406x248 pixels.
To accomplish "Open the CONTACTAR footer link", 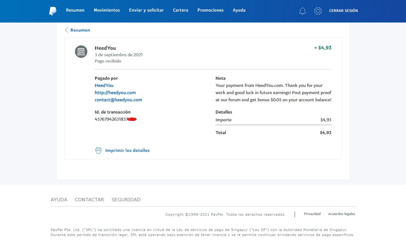I will coord(89,200).
